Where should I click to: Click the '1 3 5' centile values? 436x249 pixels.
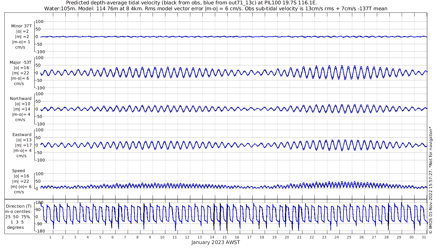(x=17, y=222)
